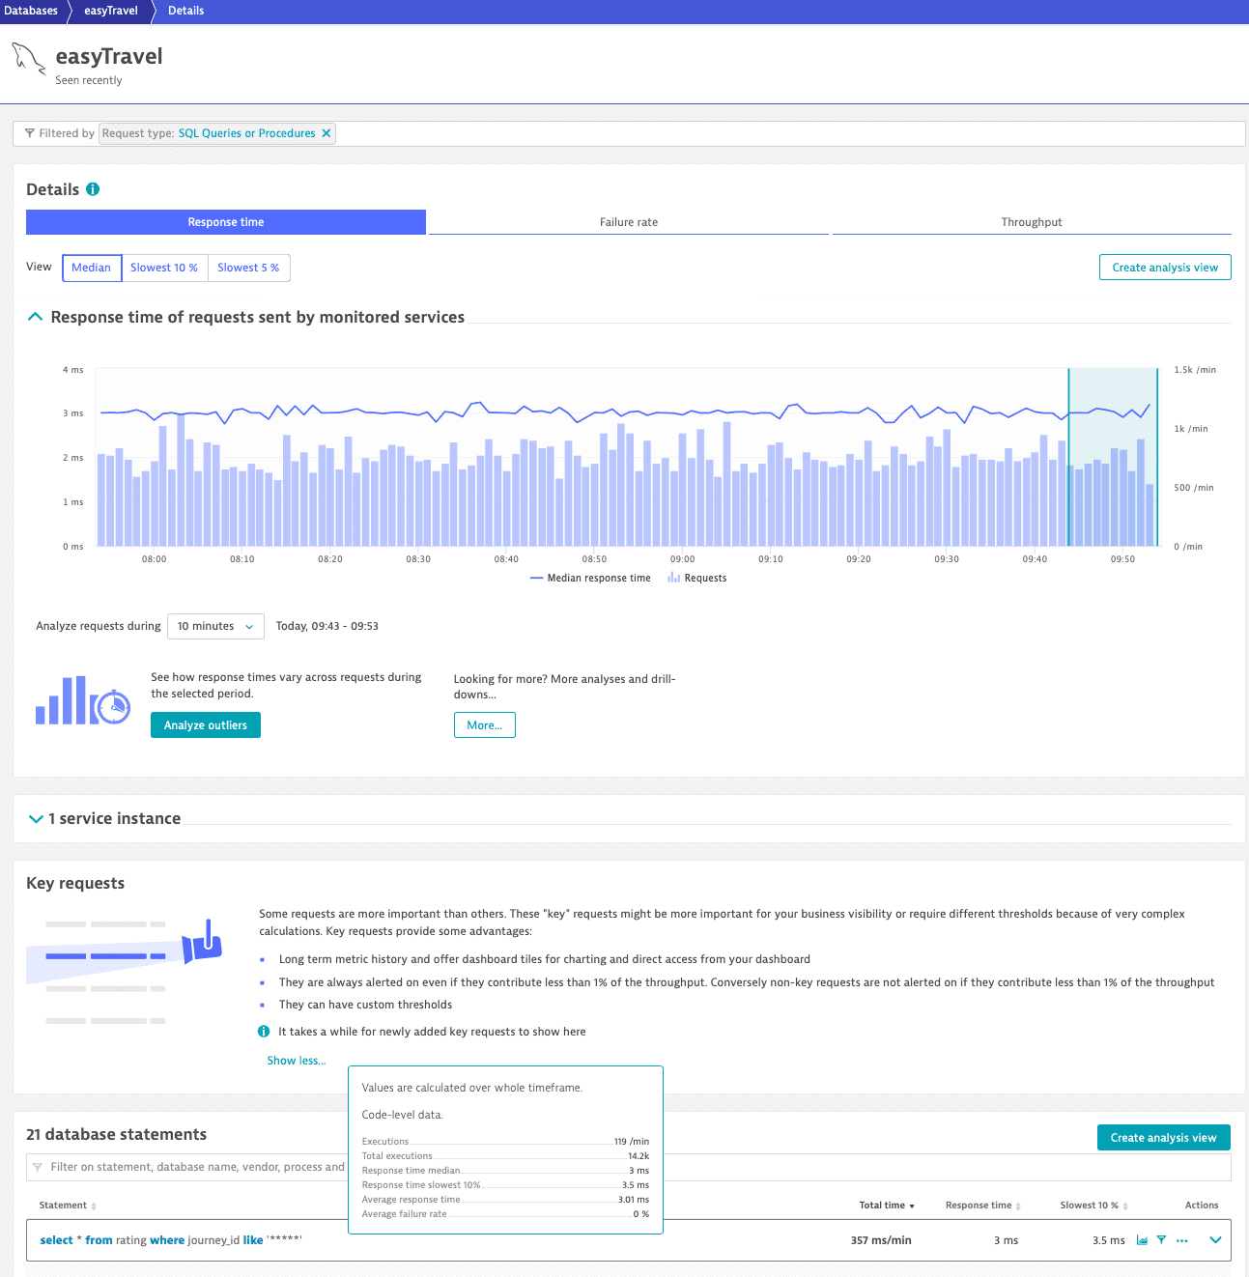Select the Median view option

(92, 268)
